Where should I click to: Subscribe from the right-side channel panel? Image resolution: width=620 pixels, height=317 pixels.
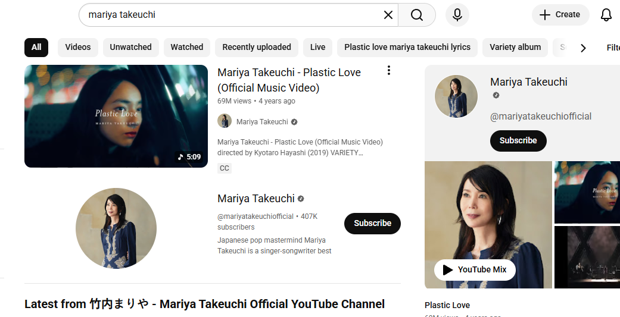click(518, 141)
